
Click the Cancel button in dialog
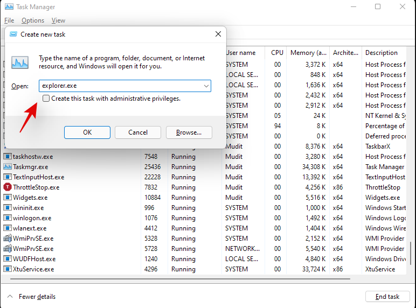click(138, 132)
